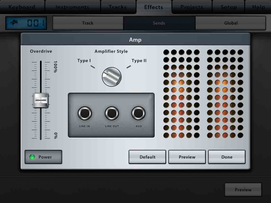Image resolution: width=271 pixels, height=203 pixels.
Task: Click the green Power LED indicator
Action: (32, 157)
